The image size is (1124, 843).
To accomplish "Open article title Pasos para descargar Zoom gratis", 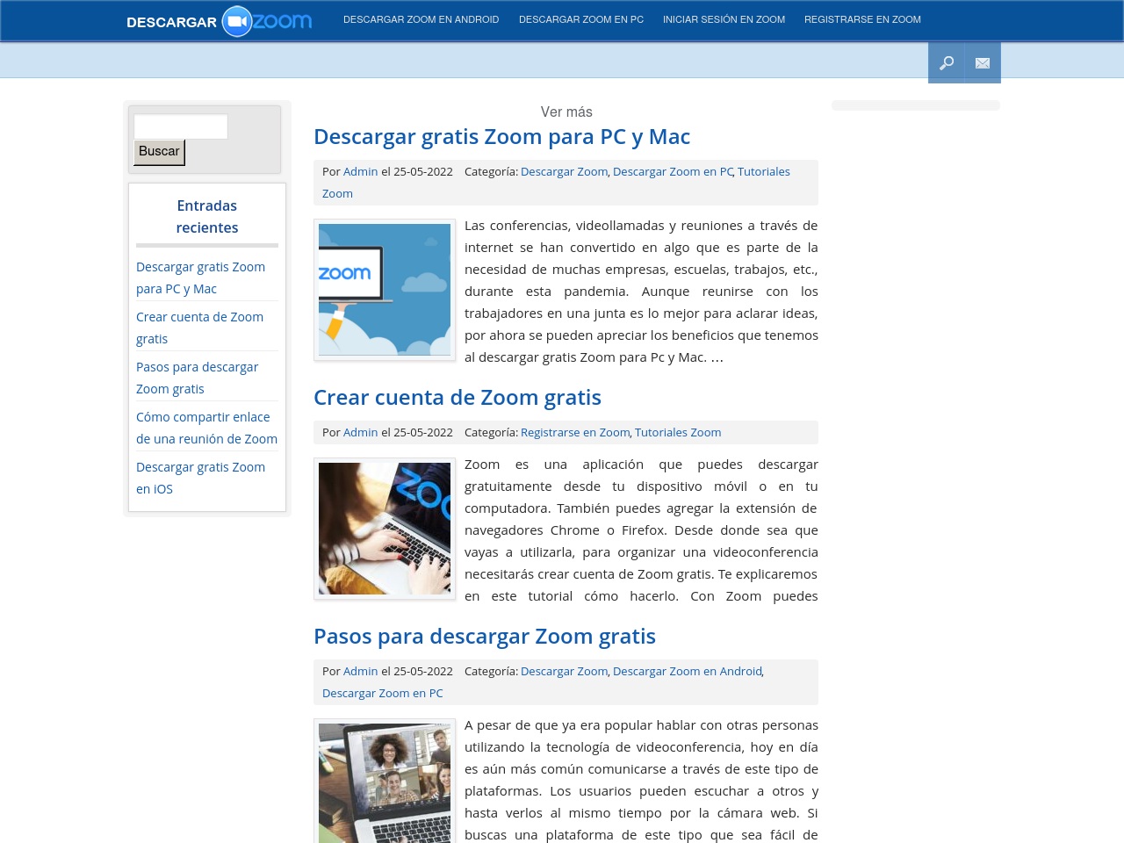I will (x=485, y=637).
